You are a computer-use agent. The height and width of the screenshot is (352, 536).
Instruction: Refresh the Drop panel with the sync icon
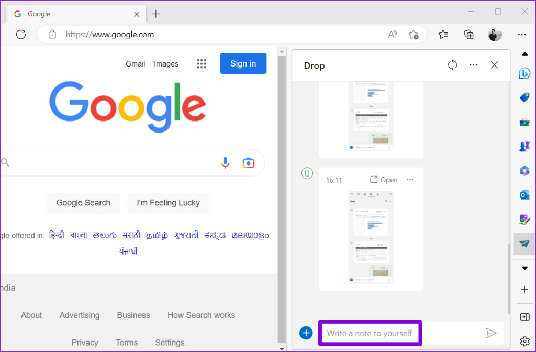coord(452,65)
